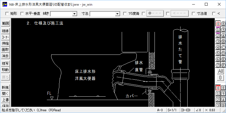Open a file with 開く button
Image resolution: width=226 pixels, height=113 pixels.
coord(5,94)
